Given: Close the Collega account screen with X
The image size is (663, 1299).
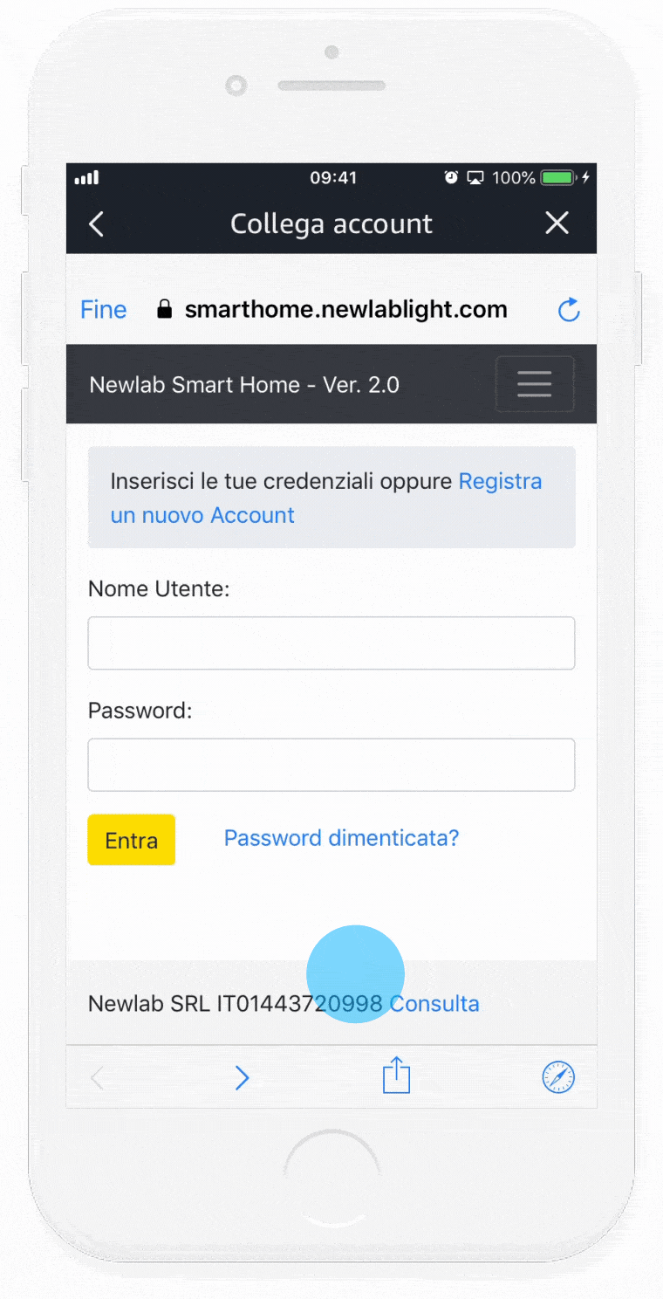Looking at the screenshot, I should 557,223.
